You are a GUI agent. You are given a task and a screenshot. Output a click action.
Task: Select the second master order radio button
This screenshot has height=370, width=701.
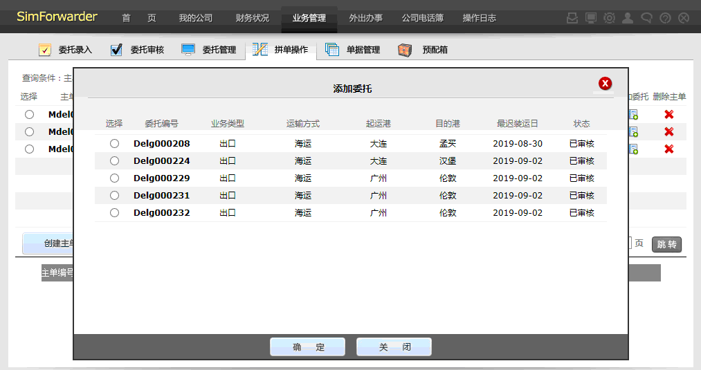(x=29, y=131)
